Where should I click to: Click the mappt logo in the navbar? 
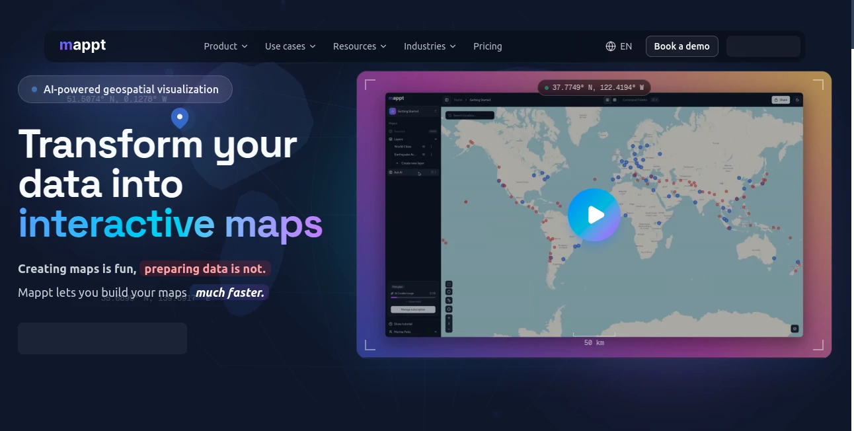click(83, 46)
